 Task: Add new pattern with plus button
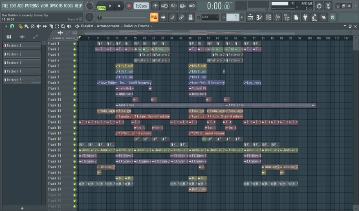242,17
